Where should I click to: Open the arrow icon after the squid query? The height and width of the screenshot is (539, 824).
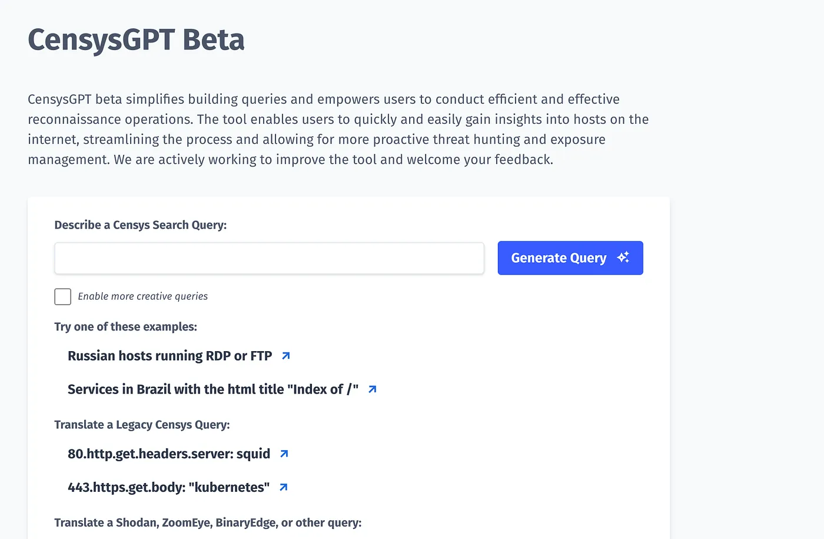click(x=284, y=454)
